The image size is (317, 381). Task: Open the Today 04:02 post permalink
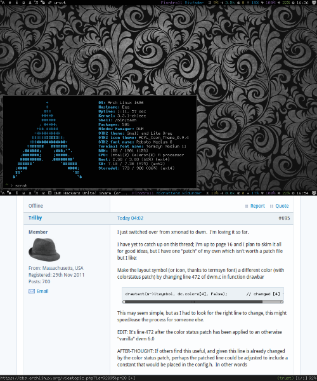click(x=130, y=218)
